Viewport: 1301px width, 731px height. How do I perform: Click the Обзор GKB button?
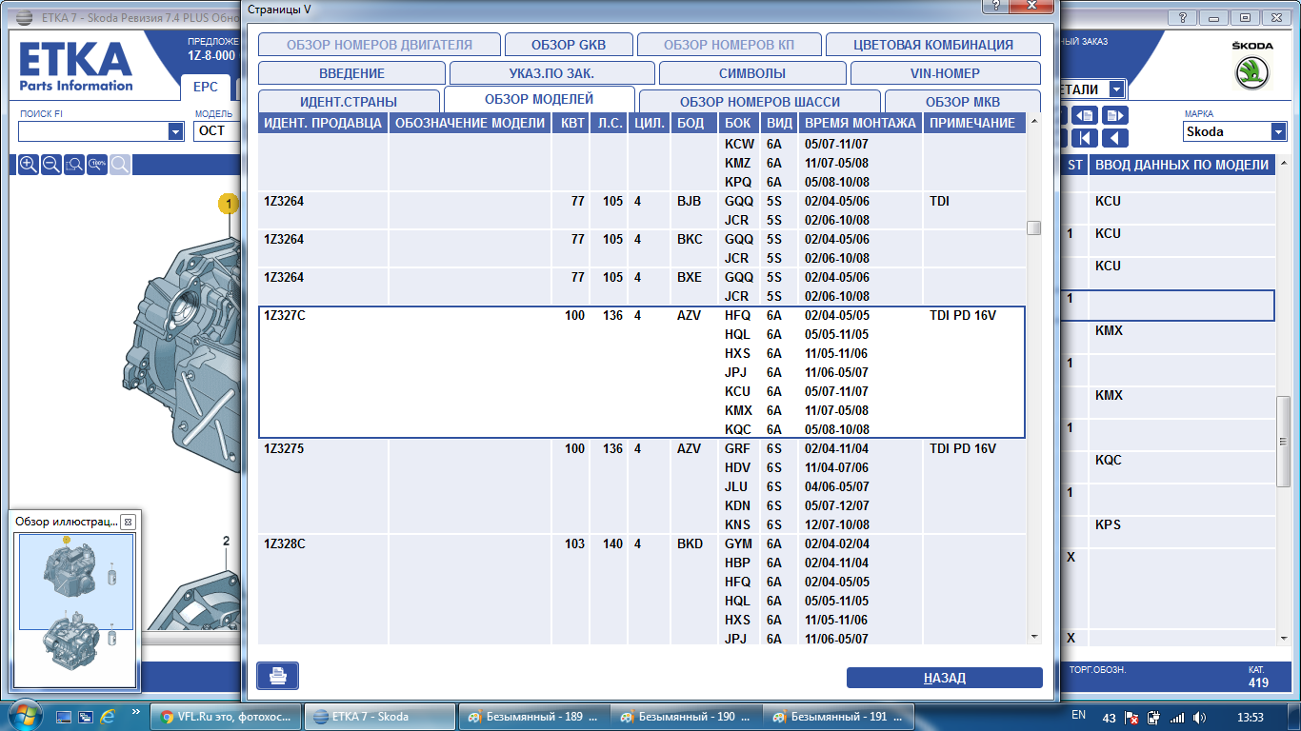[568, 45]
